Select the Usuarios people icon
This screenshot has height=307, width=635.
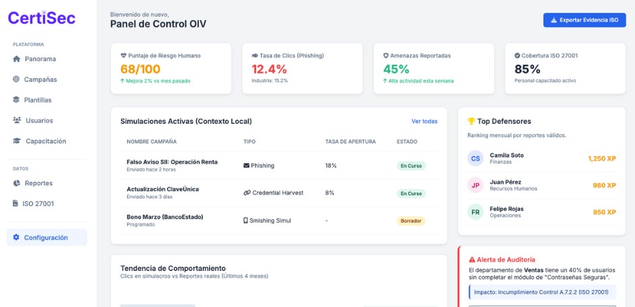coord(17,121)
